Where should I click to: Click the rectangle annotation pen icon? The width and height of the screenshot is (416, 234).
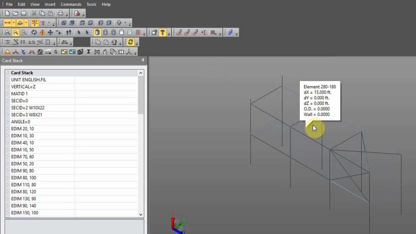point(187,32)
